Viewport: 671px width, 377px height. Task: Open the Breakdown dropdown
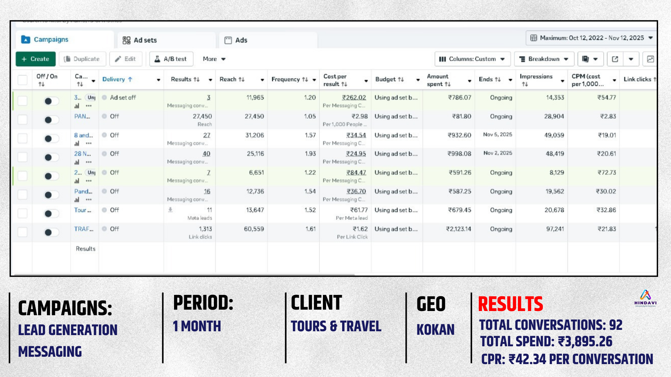(x=544, y=59)
